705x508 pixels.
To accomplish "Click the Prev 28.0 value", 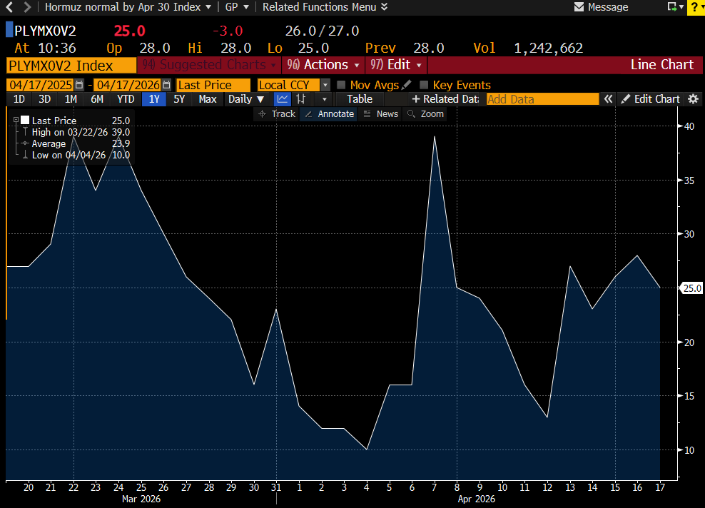I will [428, 48].
